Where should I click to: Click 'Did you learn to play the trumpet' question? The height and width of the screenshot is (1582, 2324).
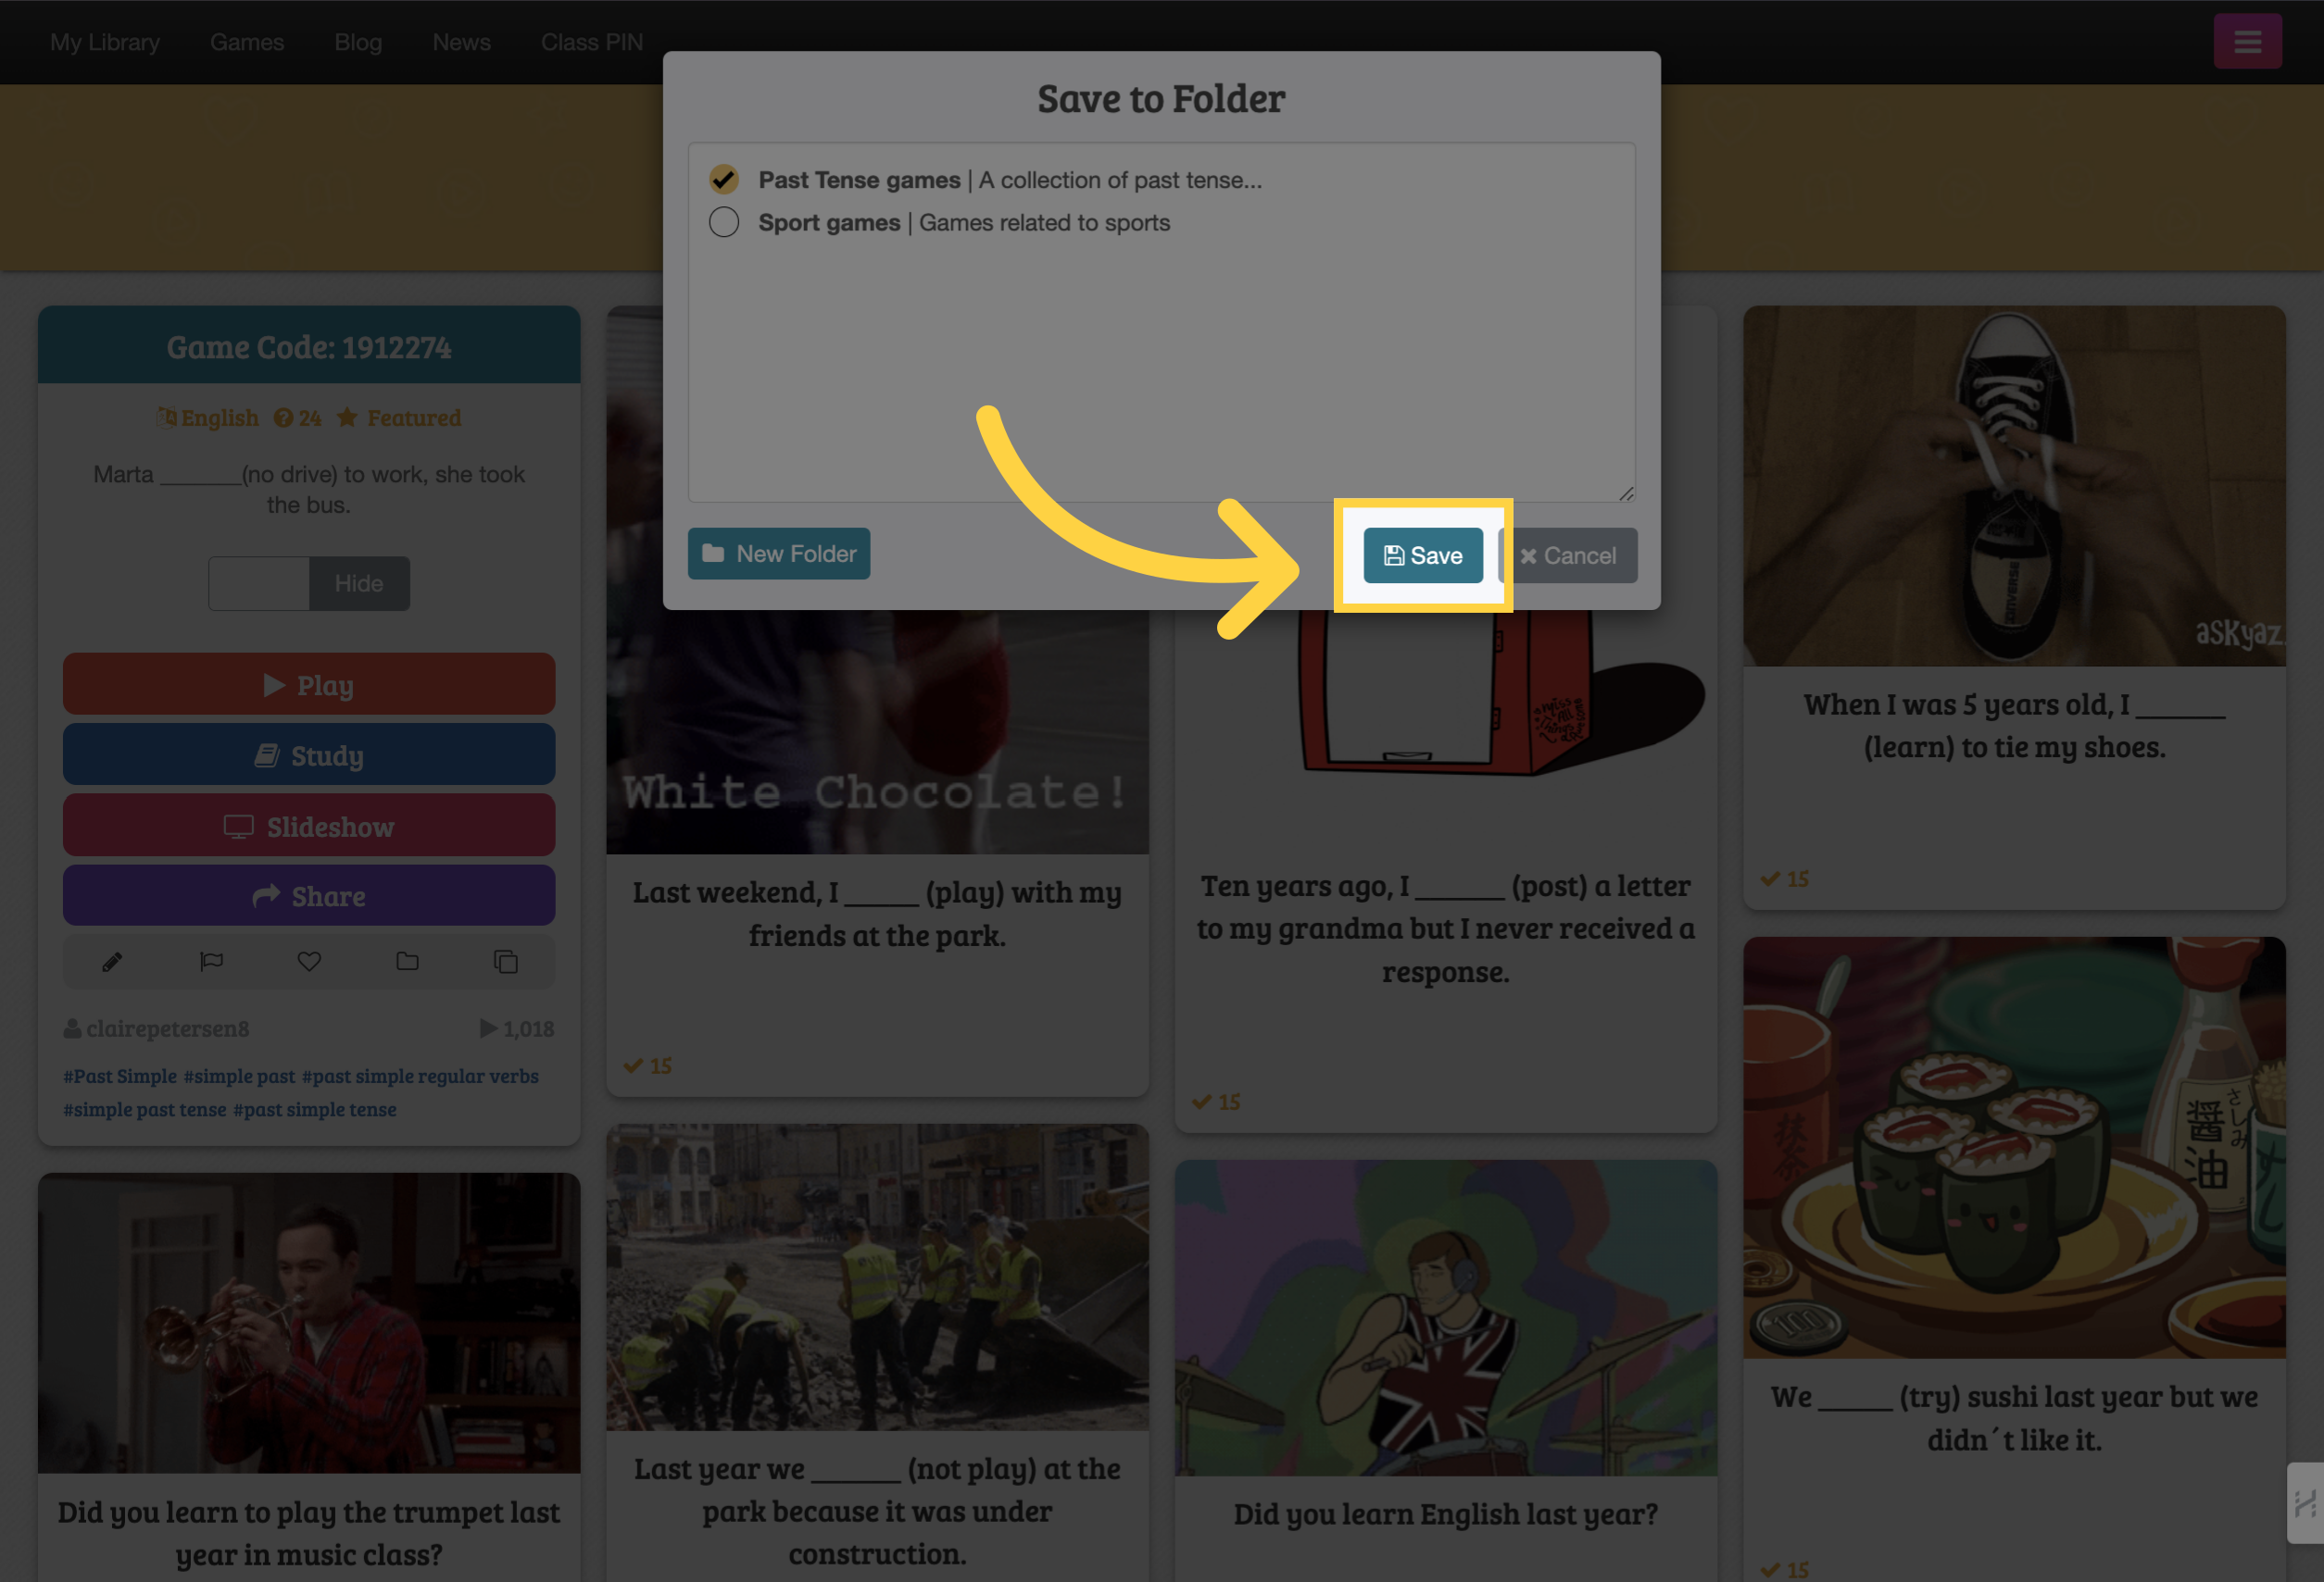coord(309,1533)
